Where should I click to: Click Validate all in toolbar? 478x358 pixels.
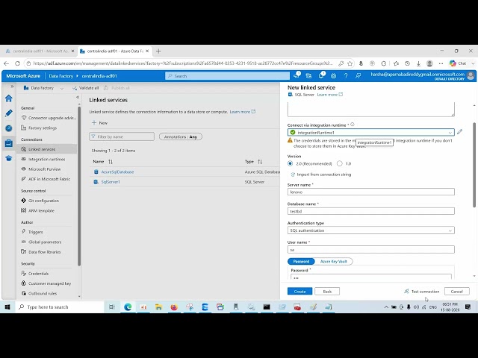point(85,88)
